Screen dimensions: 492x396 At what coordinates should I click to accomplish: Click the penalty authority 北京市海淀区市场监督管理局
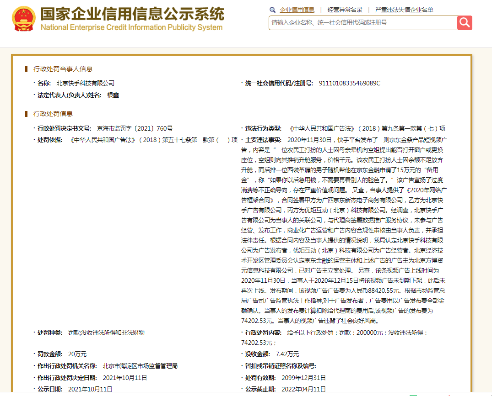(140, 366)
